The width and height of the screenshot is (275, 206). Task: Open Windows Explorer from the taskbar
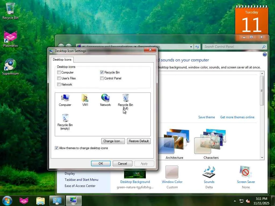pyautogui.click(x=41, y=201)
